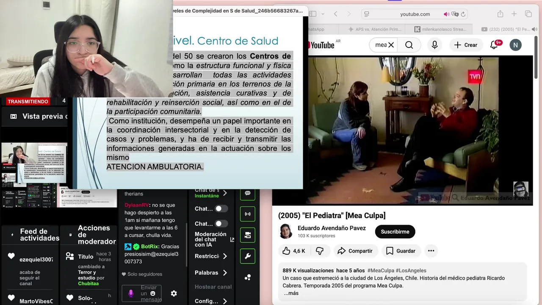This screenshot has width=542, height=305.
Task: Open the emoji picker in chat message box
Action: click(x=153, y=293)
